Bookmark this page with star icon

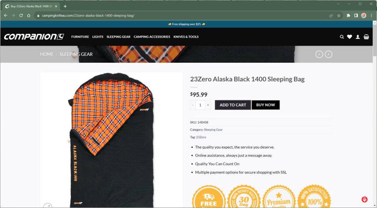tap(339, 15)
